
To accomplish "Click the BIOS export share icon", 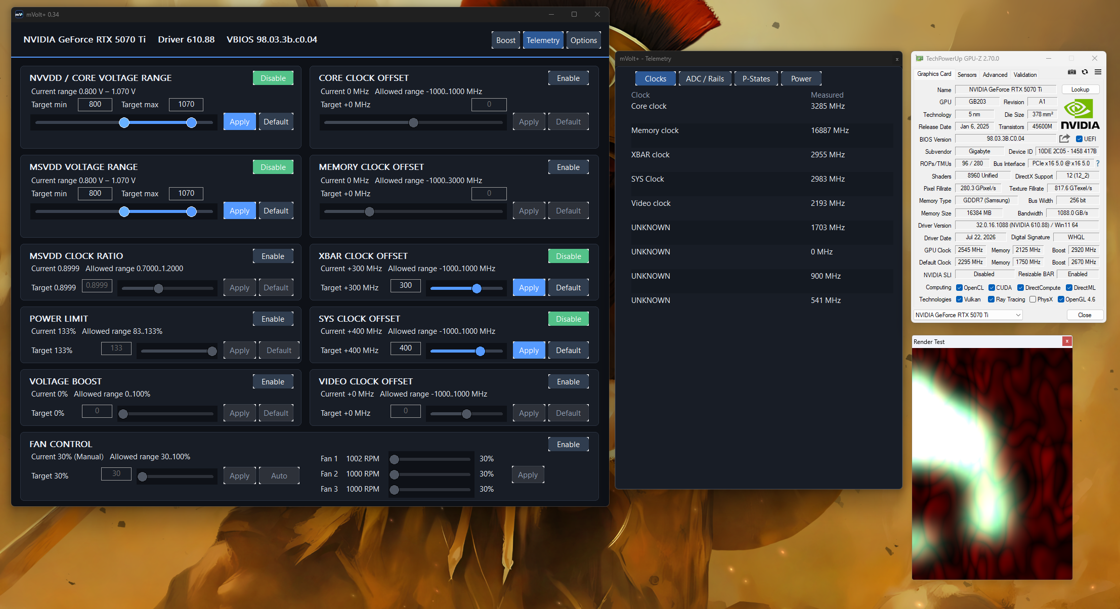I will click(x=1064, y=139).
